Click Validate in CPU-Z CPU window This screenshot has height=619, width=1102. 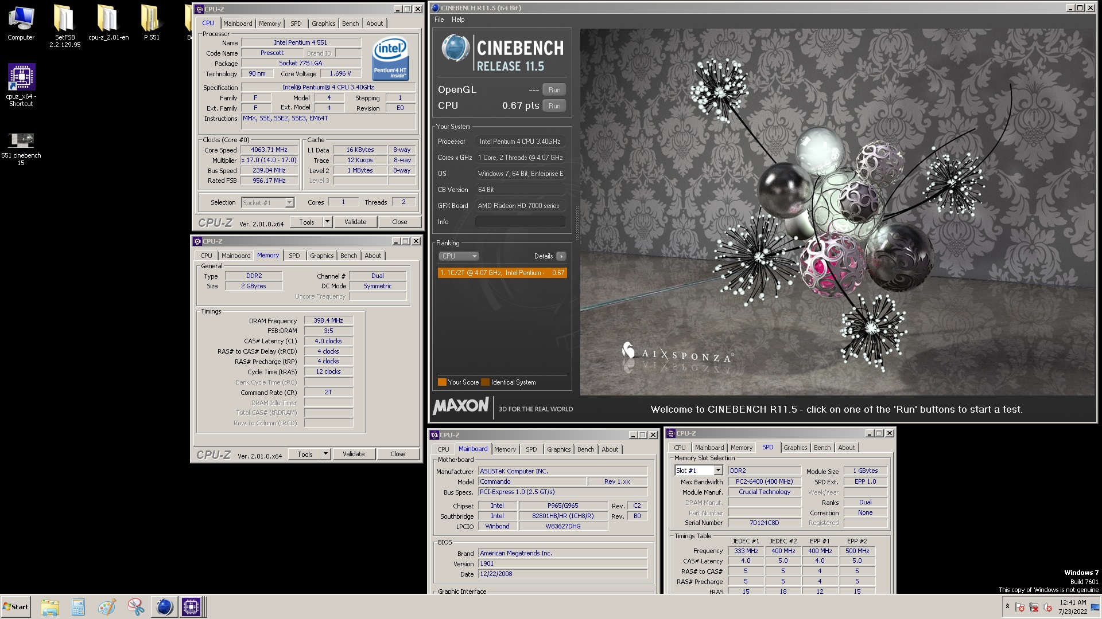(x=355, y=222)
